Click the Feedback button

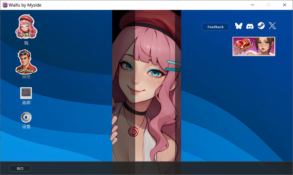[x=215, y=27]
